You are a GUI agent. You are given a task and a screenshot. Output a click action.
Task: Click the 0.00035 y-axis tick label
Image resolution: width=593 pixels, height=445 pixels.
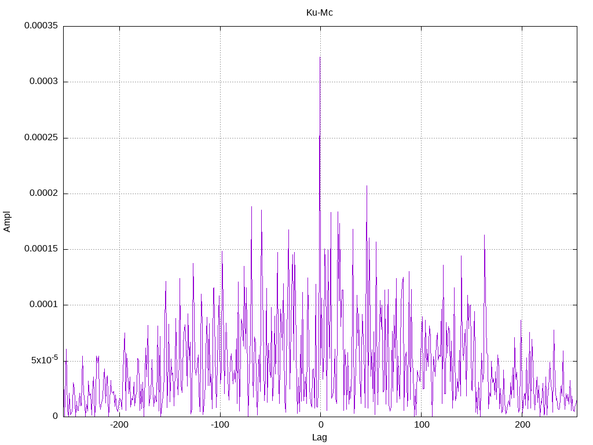click(41, 25)
